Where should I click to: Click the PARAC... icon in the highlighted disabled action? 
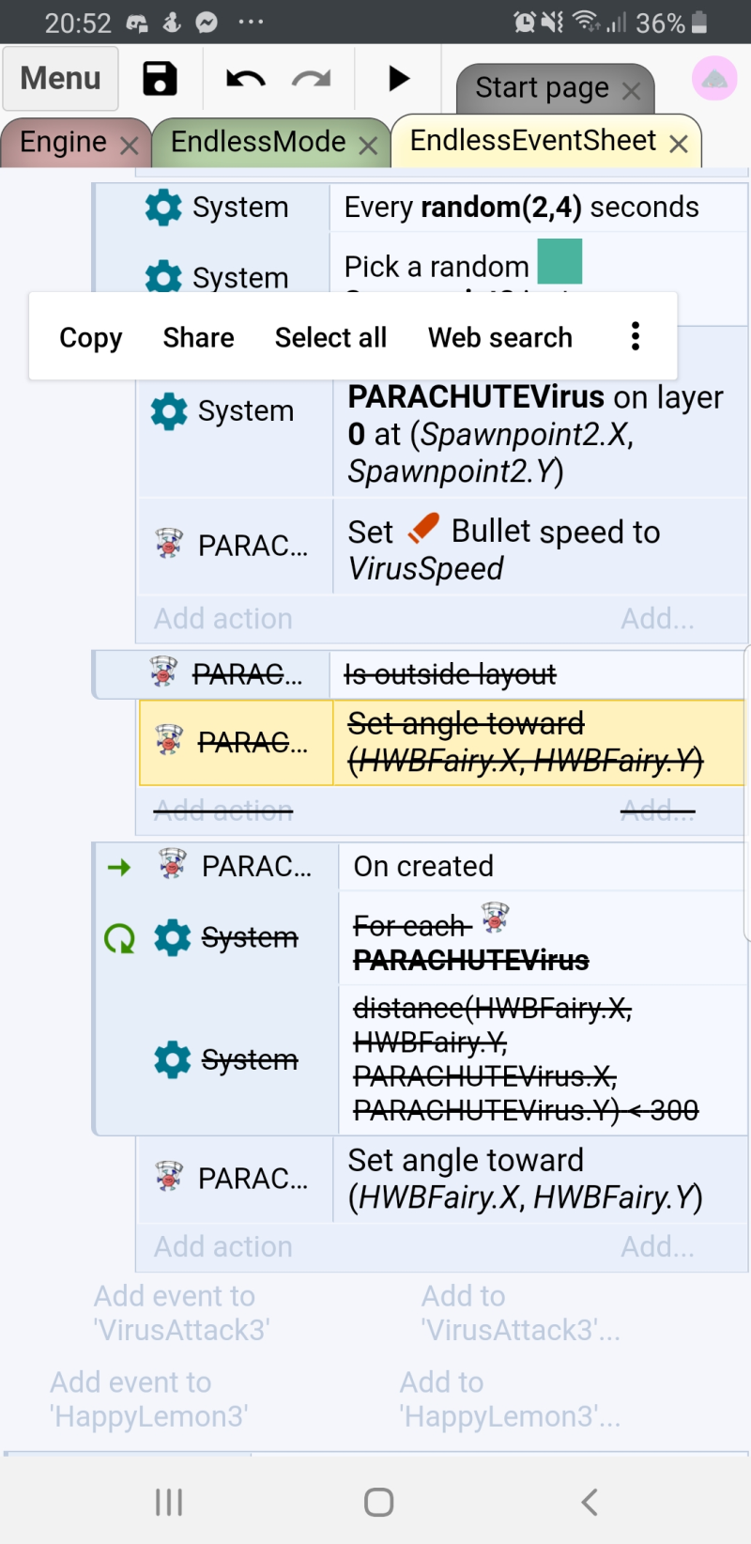(x=169, y=741)
